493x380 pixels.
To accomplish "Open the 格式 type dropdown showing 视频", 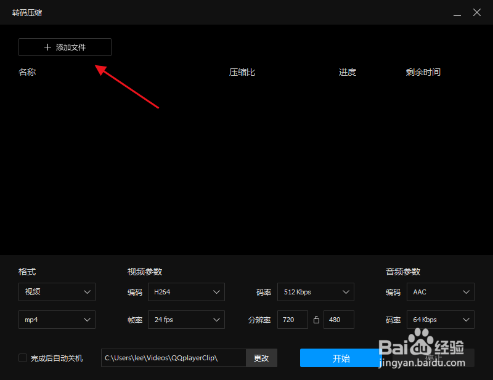I will click(x=57, y=291).
